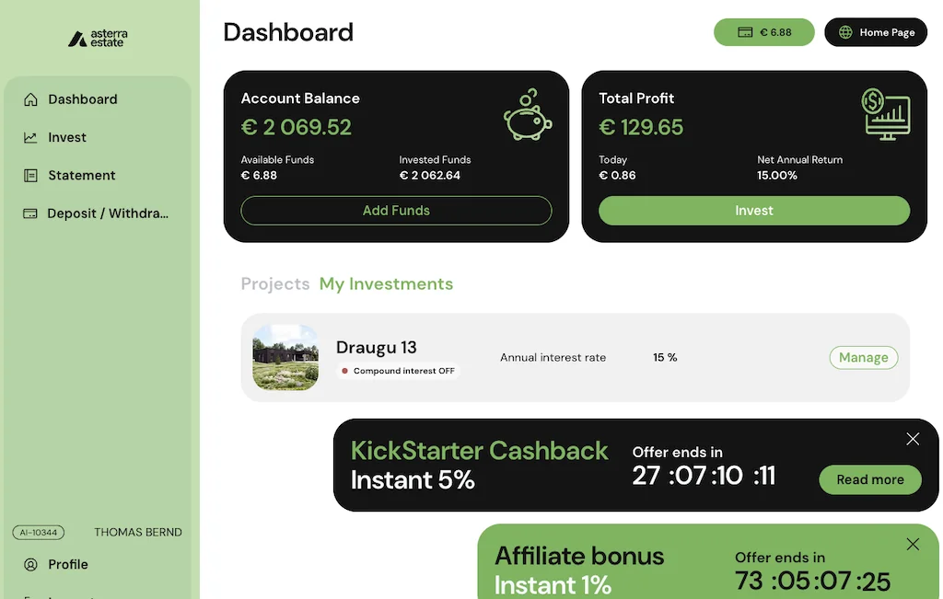Click the Statement document icon in sidebar

click(30, 176)
